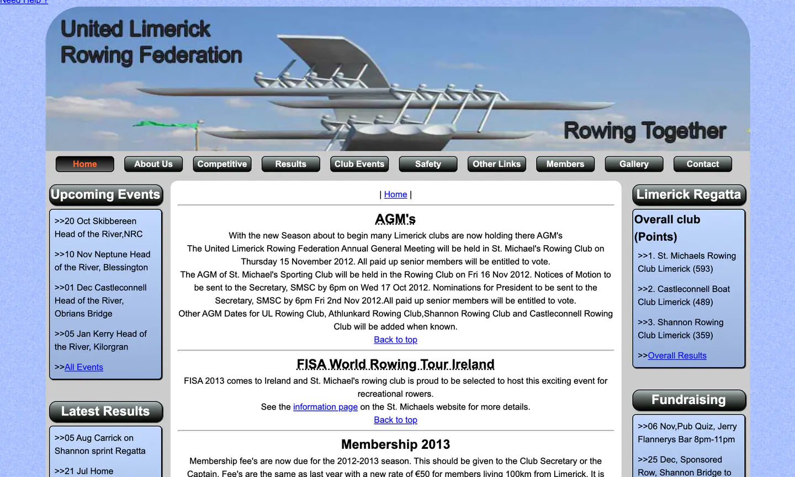Screen dimensions: 795x477
Task: Go to the Members area
Action: click(565, 164)
